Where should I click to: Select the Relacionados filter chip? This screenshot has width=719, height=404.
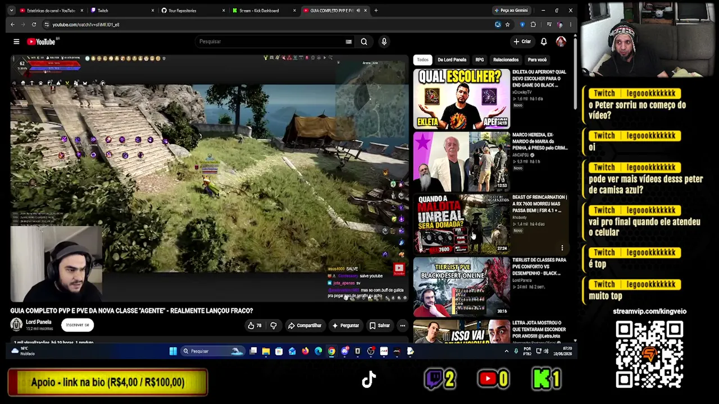click(506, 60)
